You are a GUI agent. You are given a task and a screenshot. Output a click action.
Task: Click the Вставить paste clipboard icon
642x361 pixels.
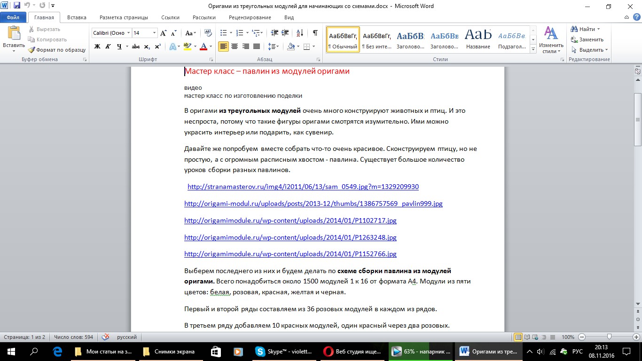tap(14, 33)
